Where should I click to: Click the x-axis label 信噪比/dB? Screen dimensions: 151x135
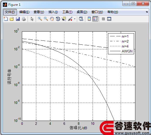coord(78,128)
